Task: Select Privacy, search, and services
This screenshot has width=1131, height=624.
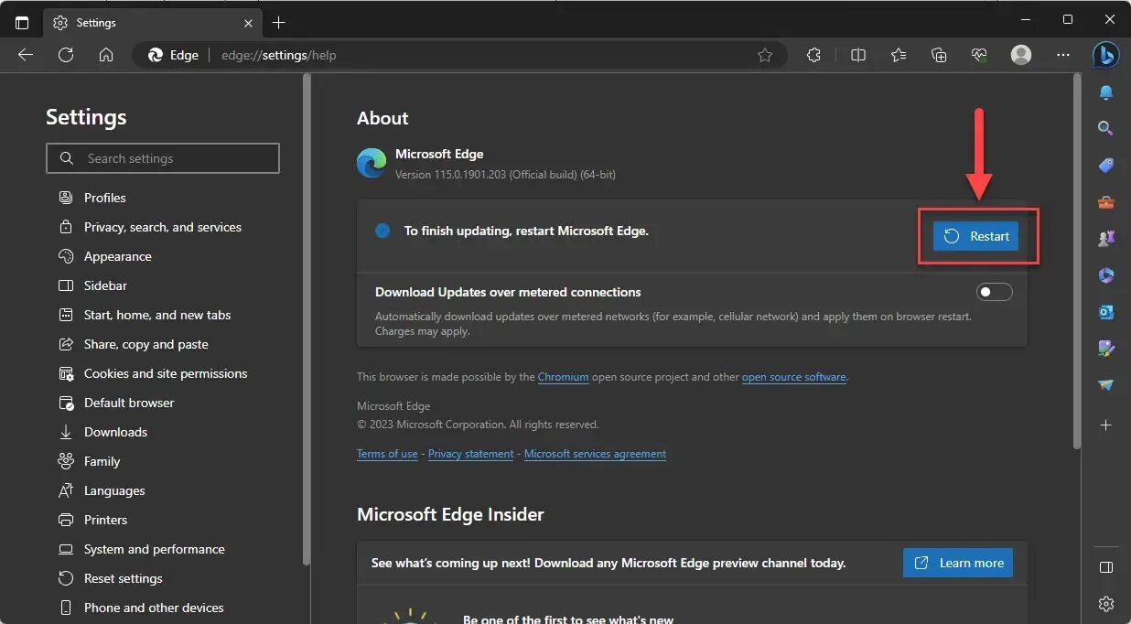Action: 162,227
